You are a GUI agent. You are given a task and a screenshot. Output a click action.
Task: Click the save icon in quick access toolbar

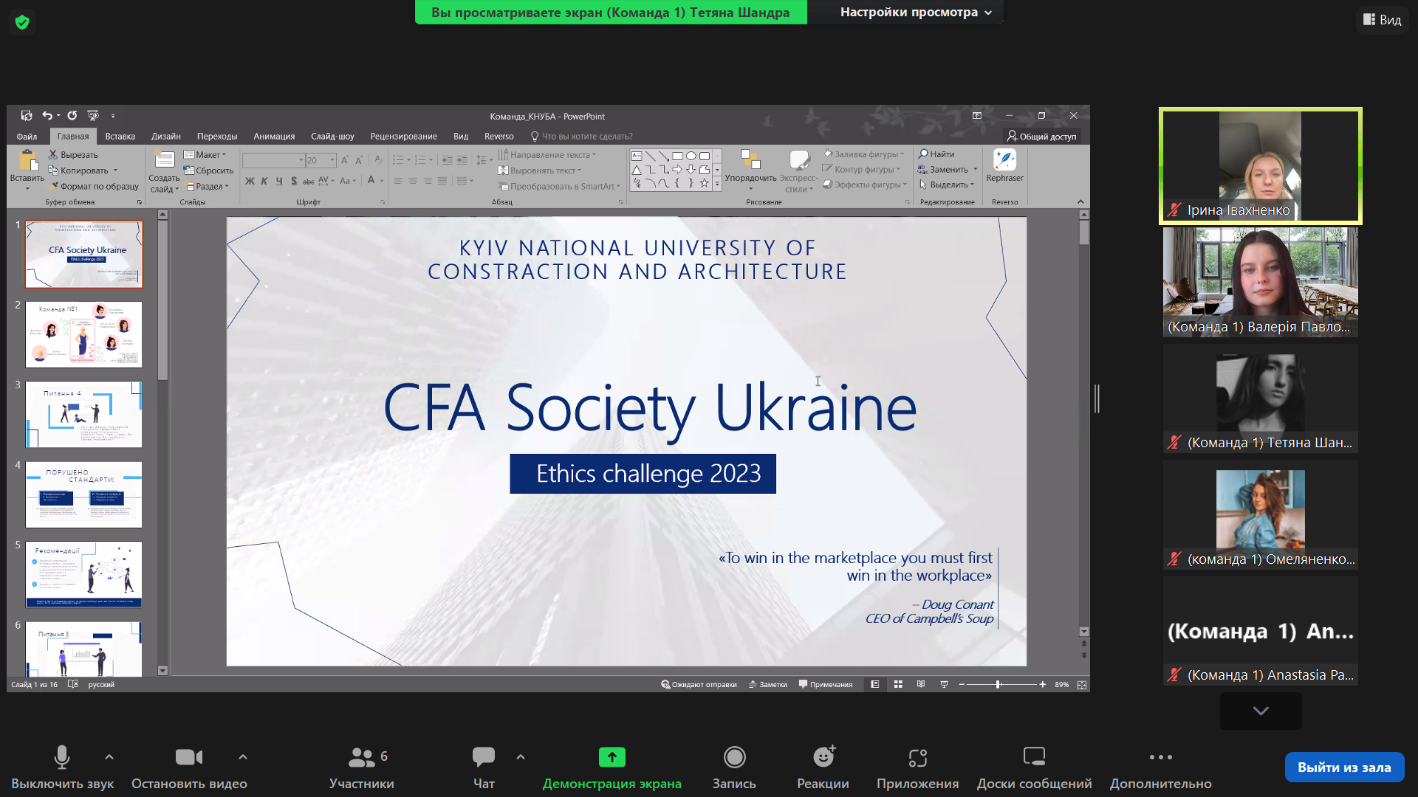27,115
